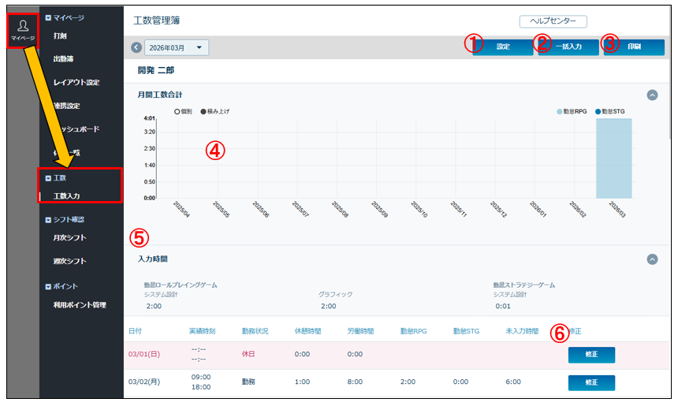
Task: Click the 未入力時間 column header
Action: click(522, 331)
